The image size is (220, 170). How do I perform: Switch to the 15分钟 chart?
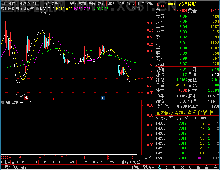[x=44, y=3]
